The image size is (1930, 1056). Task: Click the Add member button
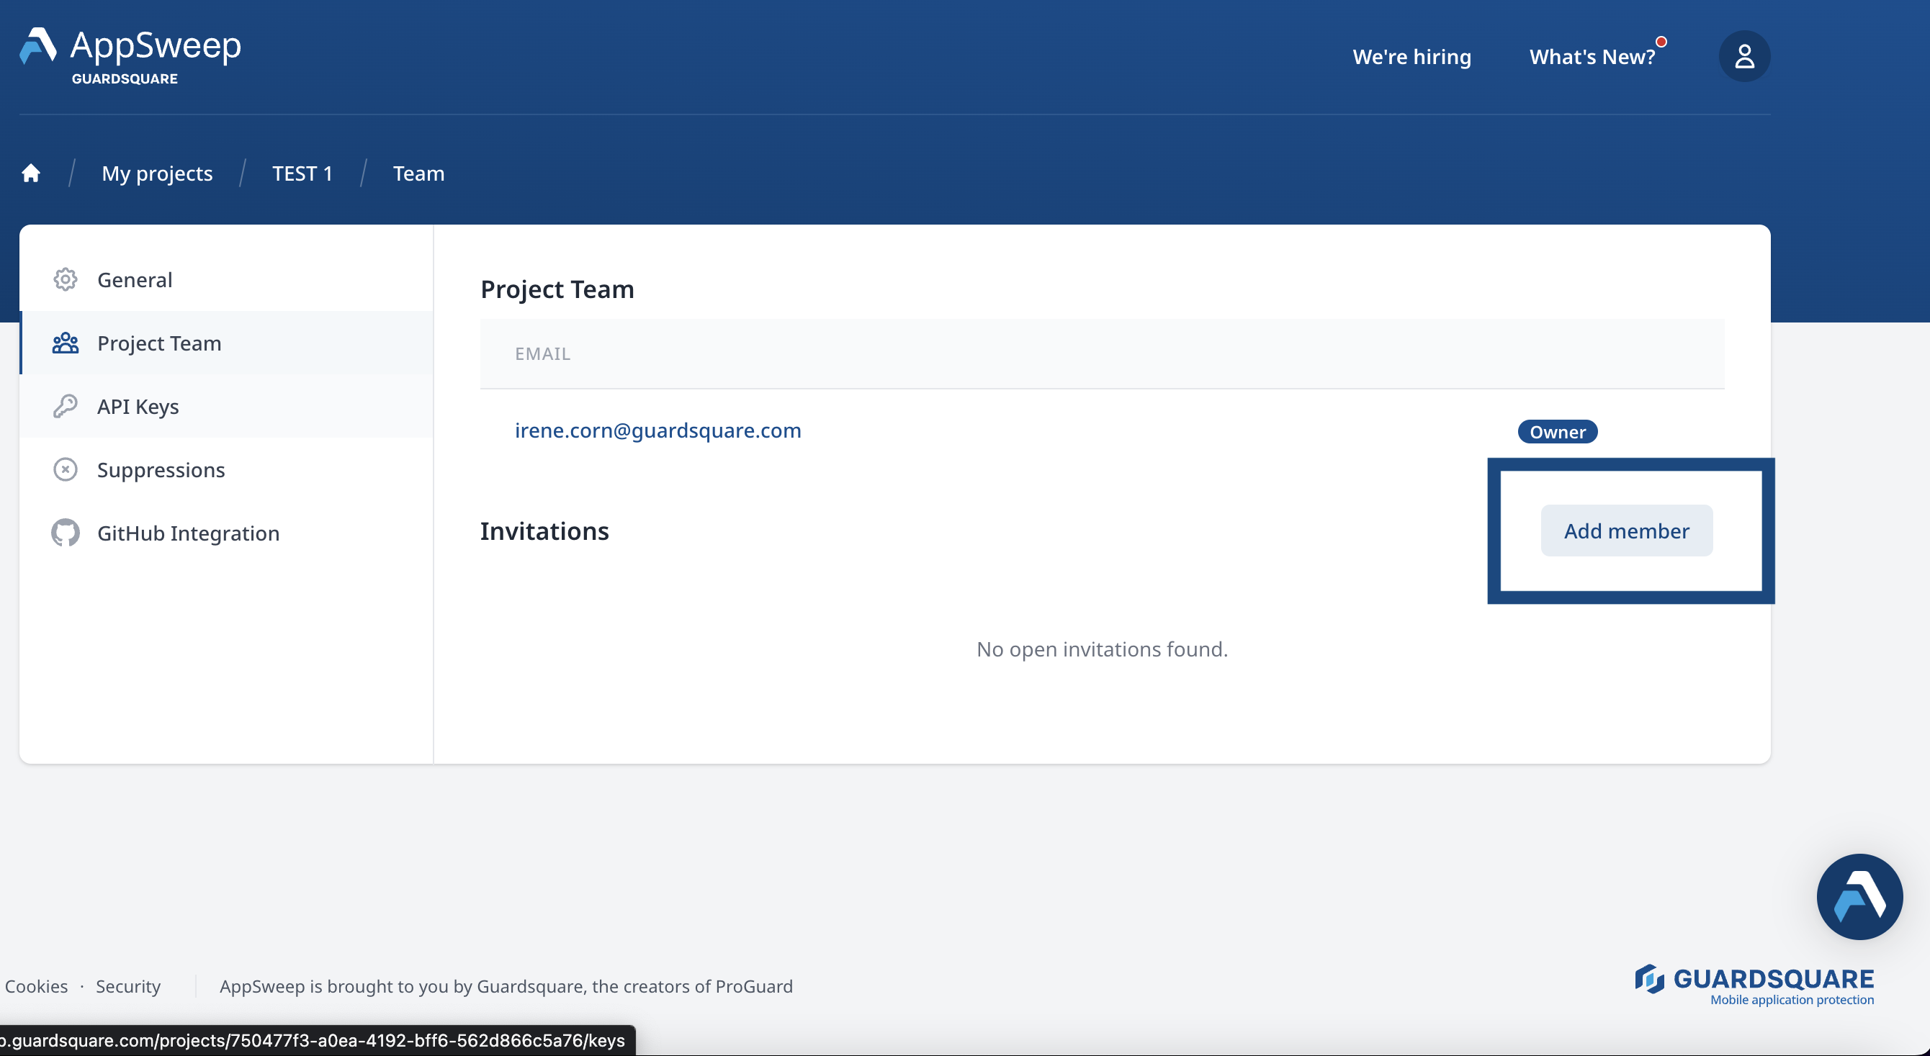[1627, 531]
